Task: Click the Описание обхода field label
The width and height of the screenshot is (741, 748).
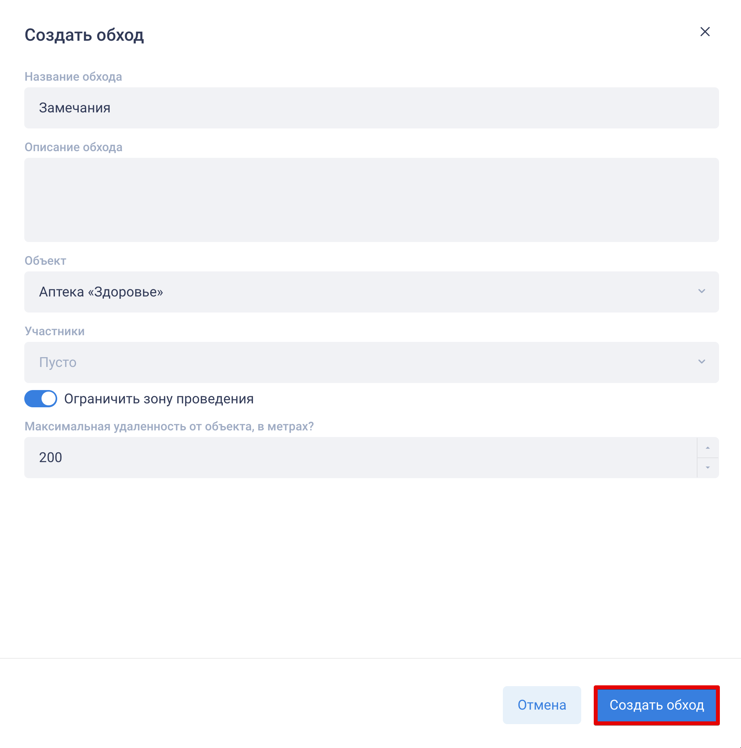Action: tap(74, 147)
